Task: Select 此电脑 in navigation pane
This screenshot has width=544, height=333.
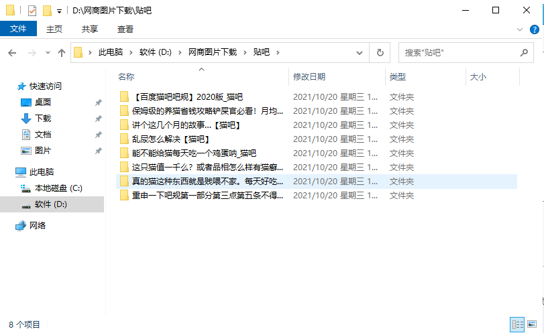Action: [x=42, y=172]
